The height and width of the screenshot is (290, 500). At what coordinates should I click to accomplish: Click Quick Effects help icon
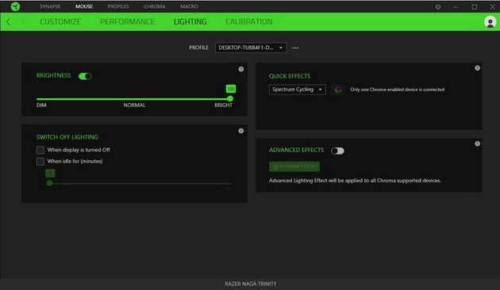pos(477,68)
